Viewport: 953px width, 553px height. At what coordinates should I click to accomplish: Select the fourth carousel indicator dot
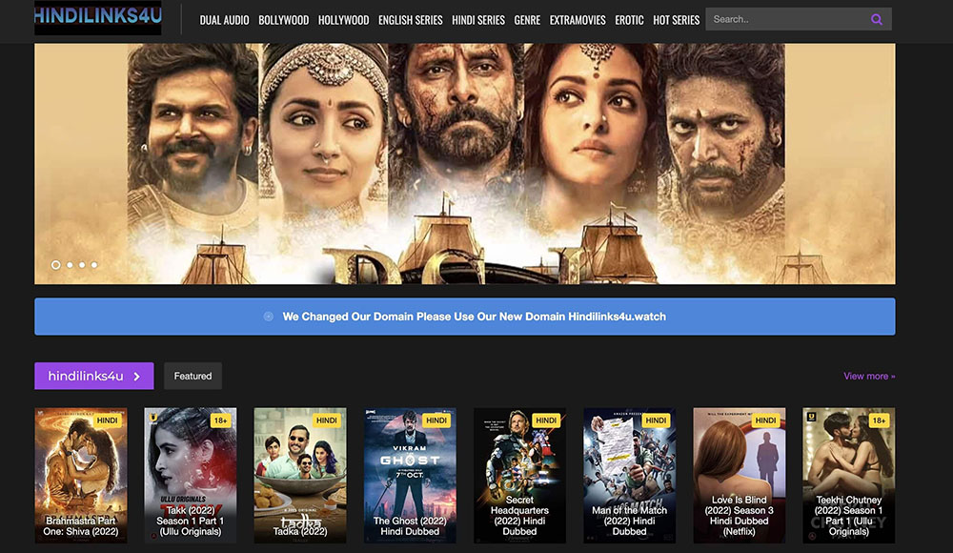(x=94, y=265)
